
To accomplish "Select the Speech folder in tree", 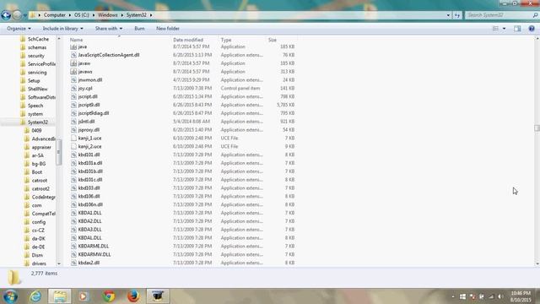I will click(x=35, y=106).
